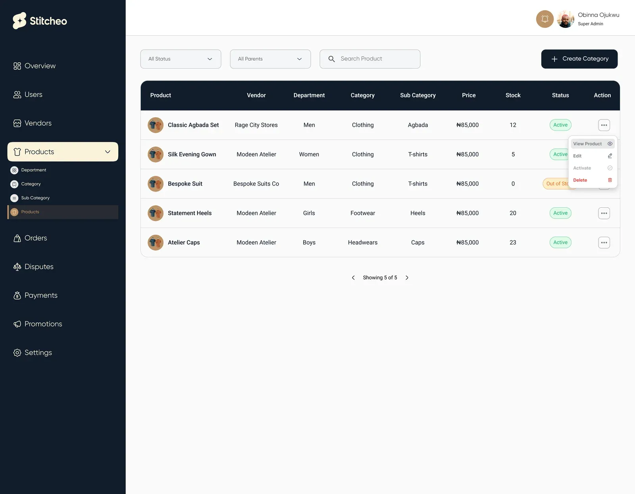Screen dimensions: 635x494
Task: Click the Price column header
Action: [469, 95]
